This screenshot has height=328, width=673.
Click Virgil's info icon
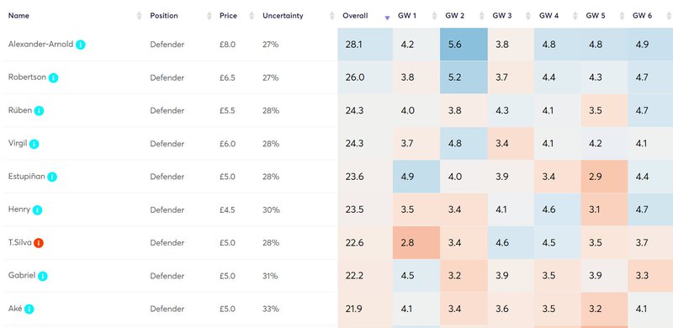point(34,144)
